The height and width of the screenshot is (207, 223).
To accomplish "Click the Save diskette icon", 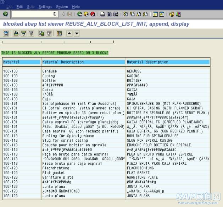I will [x=70, y=14].
